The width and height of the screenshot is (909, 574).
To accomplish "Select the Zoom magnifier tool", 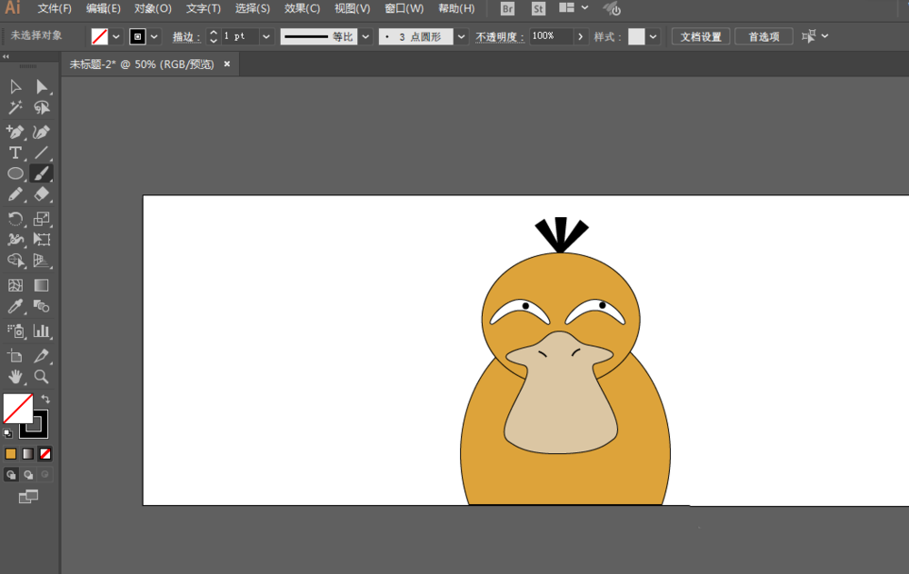I will (42, 376).
